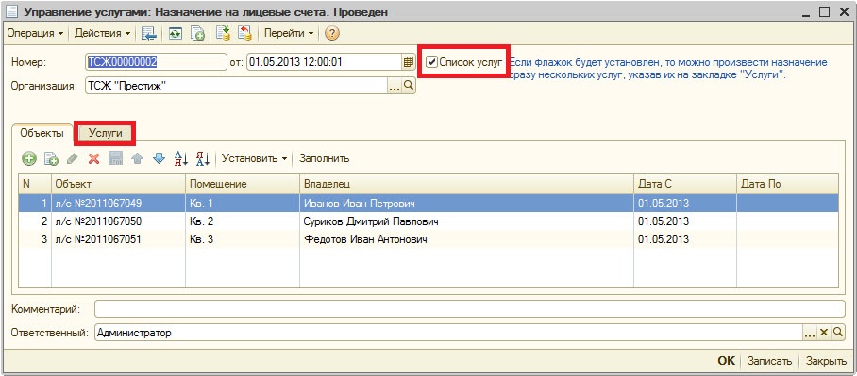The height and width of the screenshot is (376, 857).
Task: Click the OK button
Action: click(727, 361)
